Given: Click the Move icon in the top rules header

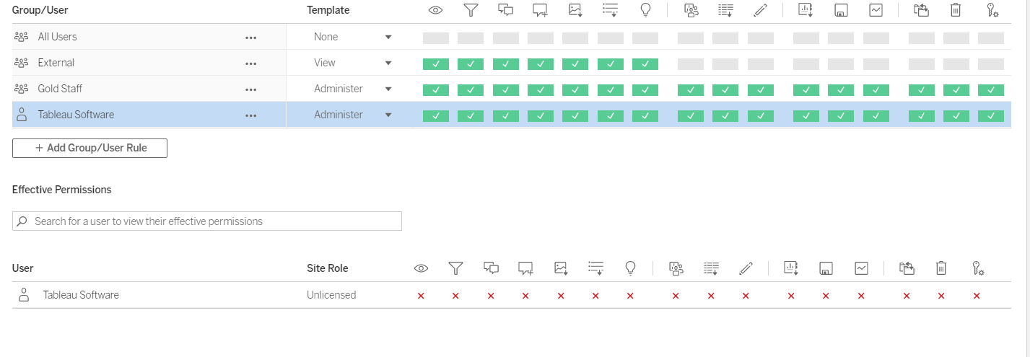Looking at the screenshot, I should (x=920, y=10).
